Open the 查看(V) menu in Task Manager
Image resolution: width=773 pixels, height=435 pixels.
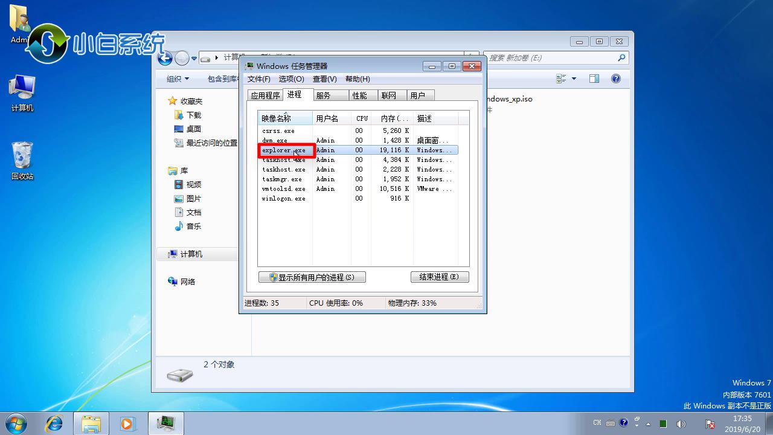point(324,79)
